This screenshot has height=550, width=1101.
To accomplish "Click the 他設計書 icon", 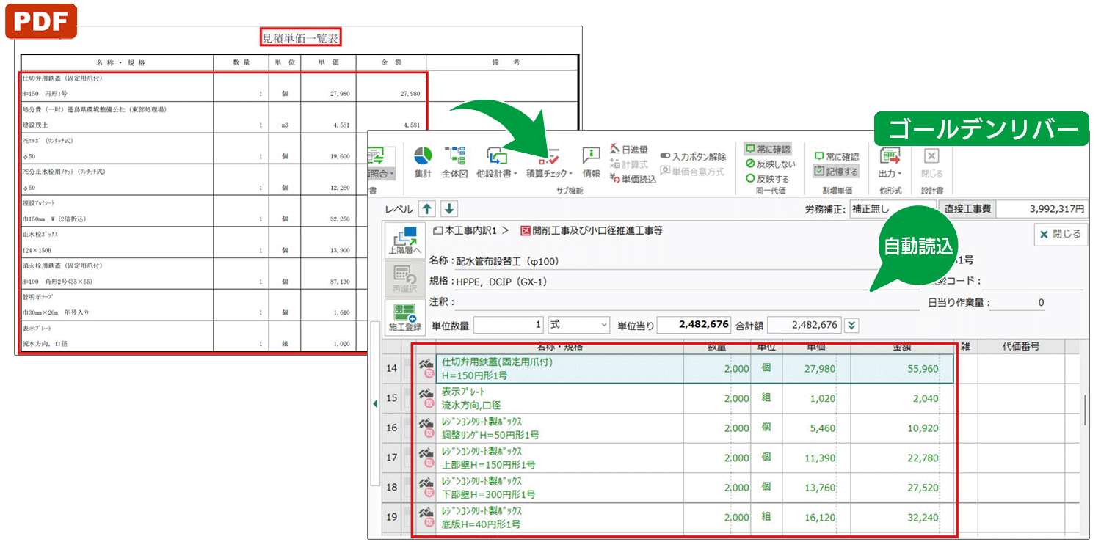I will pyautogui.click(x=498, y=155).
